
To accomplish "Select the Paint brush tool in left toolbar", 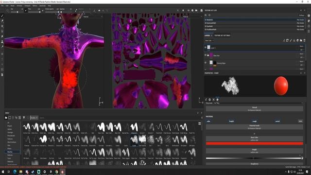I will [x=2, y=16].
